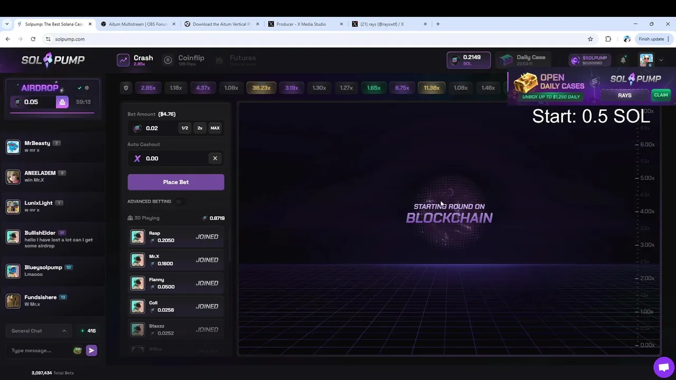The height and width of the screenshot is (380, 676).
Task: Click Coll's player row
Action: pos(176,306)
